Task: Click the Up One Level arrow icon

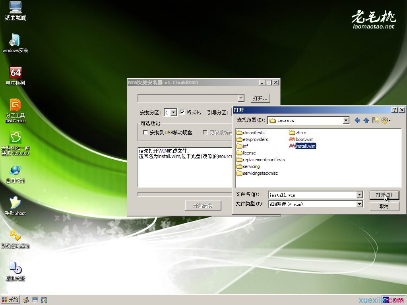Action: click(366, 120)
